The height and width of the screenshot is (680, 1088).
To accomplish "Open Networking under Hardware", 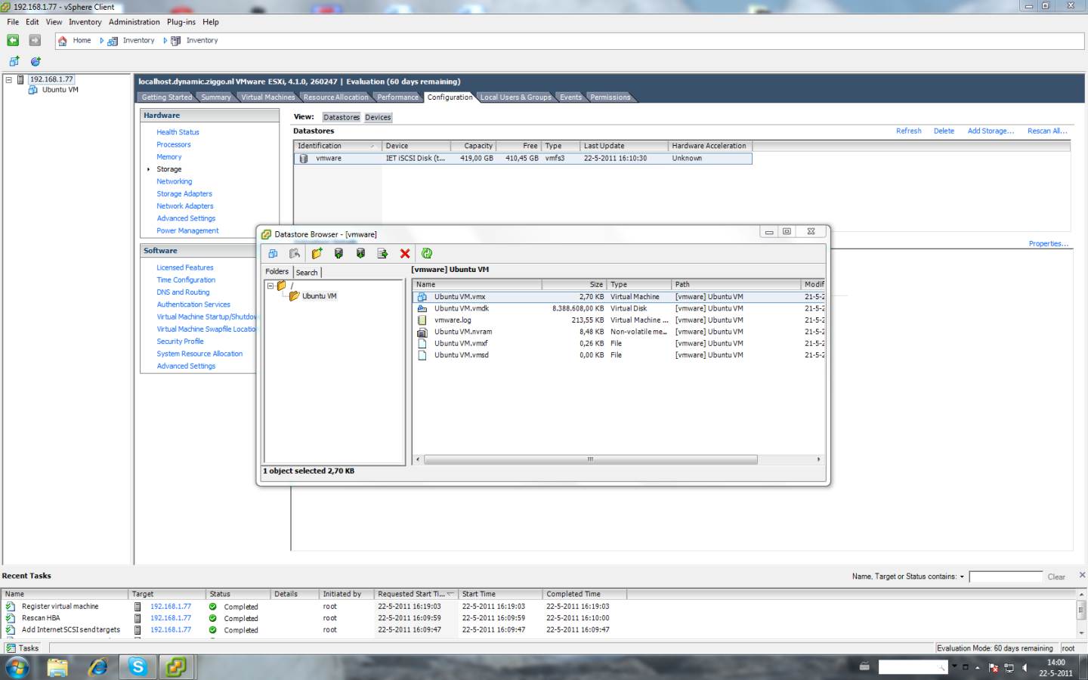I will tap(174, 181).
